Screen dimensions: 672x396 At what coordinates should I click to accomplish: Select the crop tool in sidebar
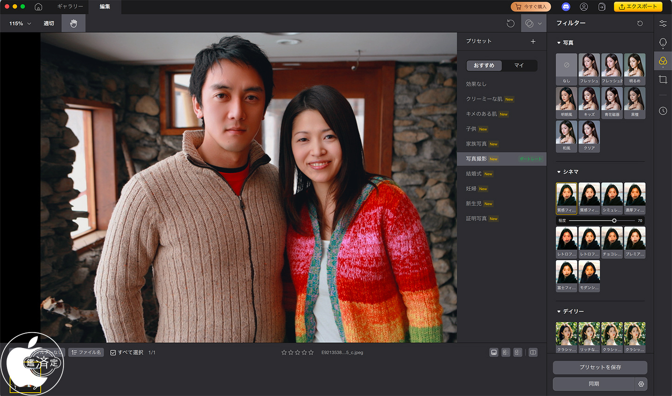click(663, 80)
